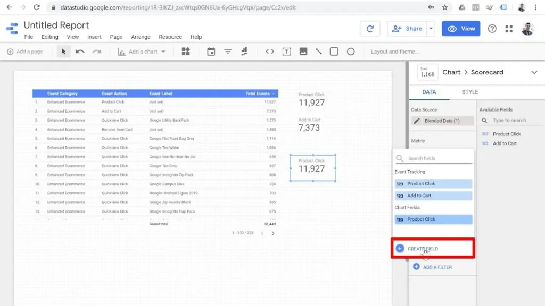
Task: Click the image insert icon
Action: click(304, 52)
